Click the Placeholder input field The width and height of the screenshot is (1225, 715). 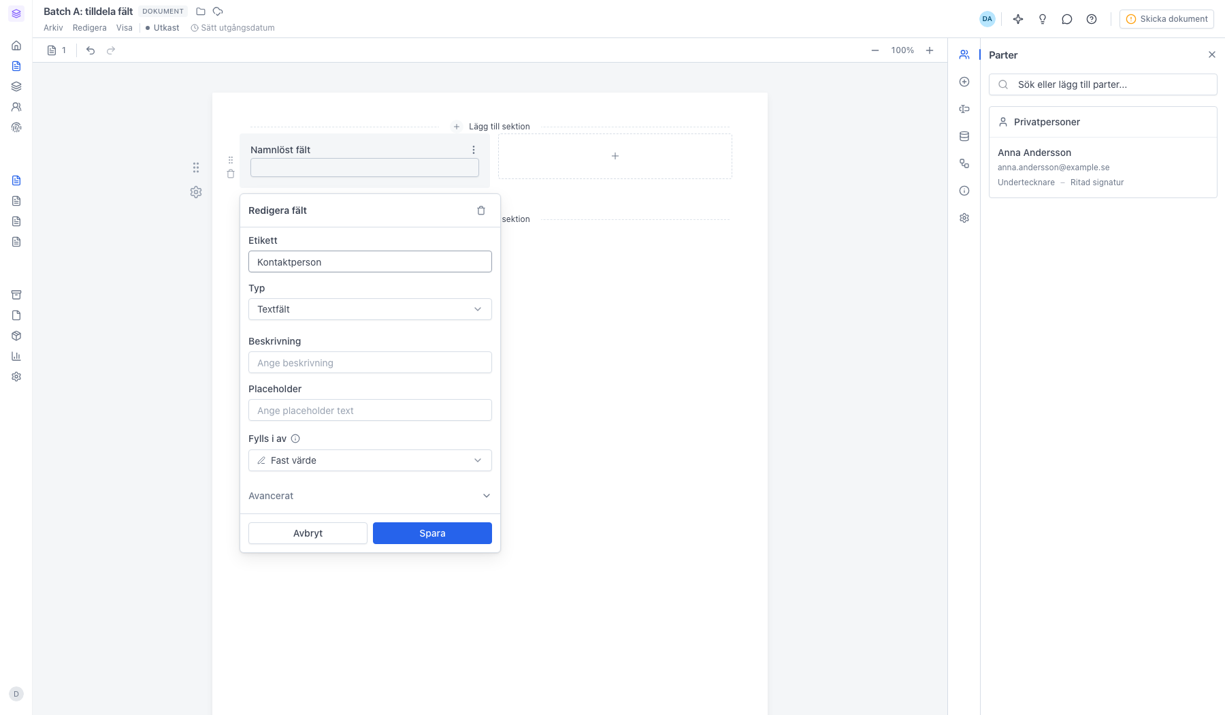[x=370, y=410]
